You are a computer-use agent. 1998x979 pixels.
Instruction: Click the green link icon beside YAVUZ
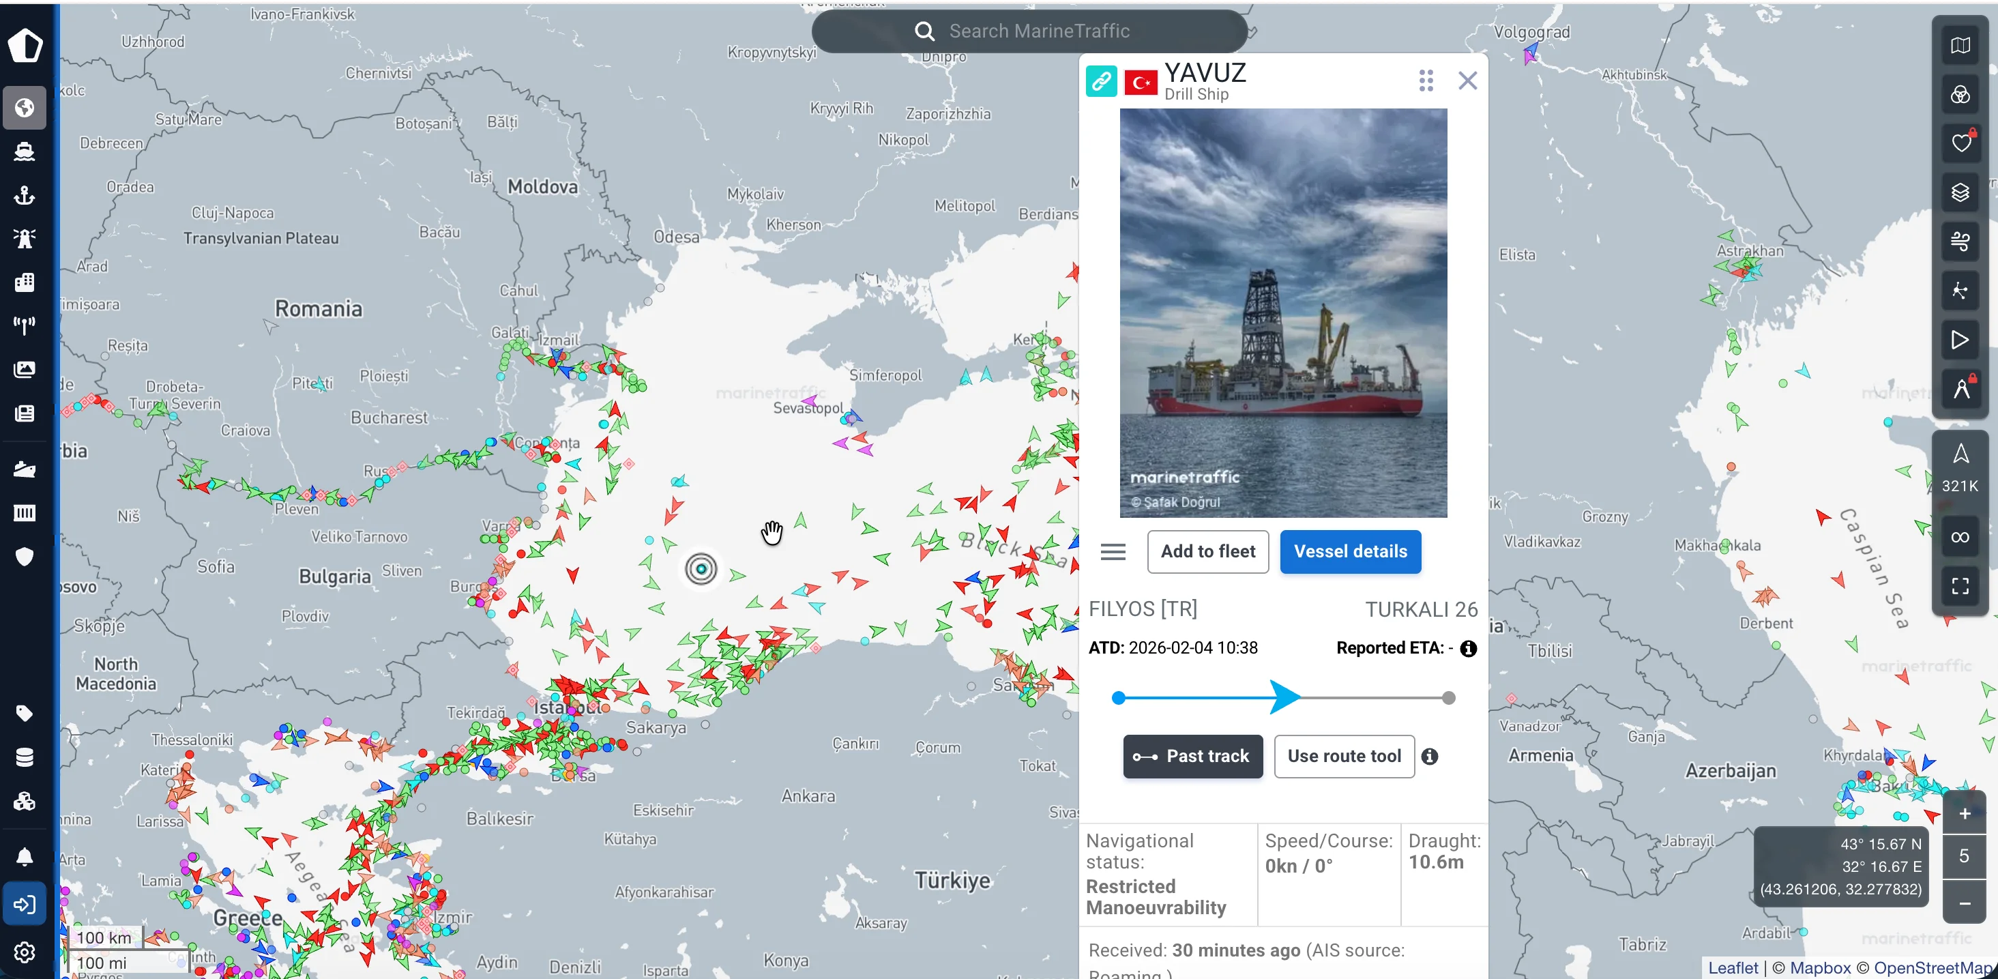coord(1100,81)
